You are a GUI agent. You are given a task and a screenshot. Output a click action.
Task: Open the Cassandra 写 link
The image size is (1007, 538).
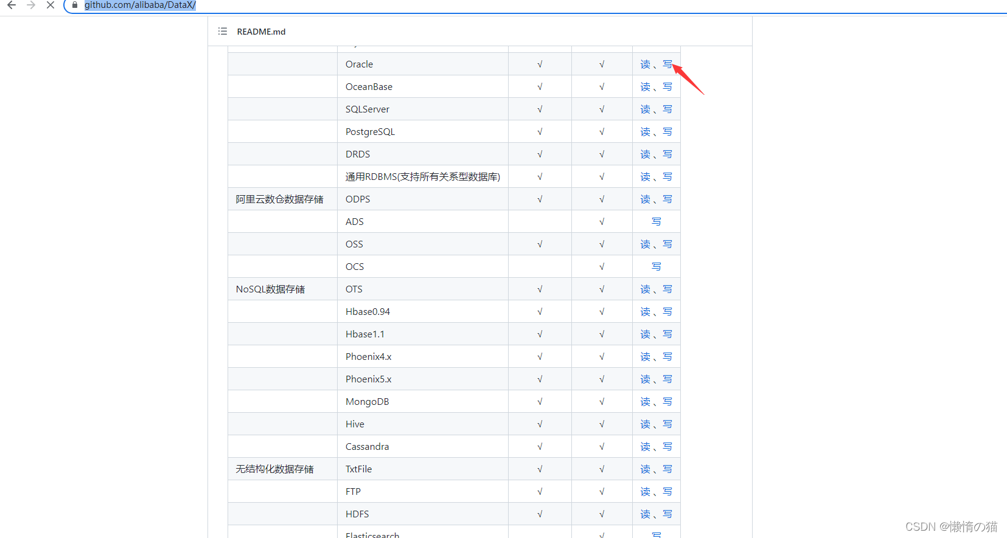tap(667, 447)
